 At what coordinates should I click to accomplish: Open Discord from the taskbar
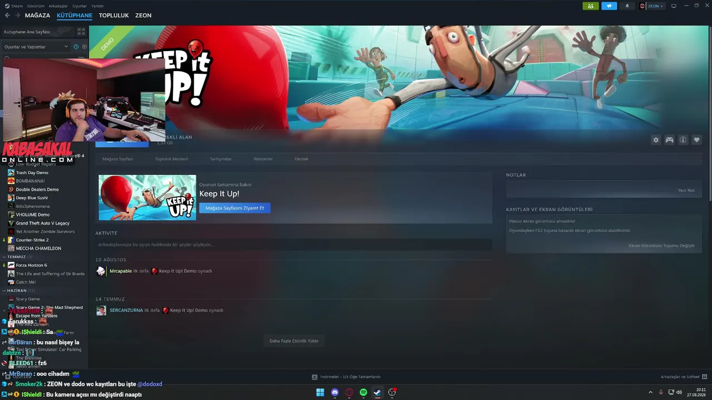[335, 392]
